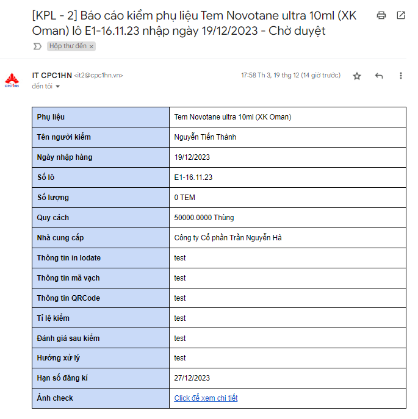Open the "Click để xem chi tiết" link
Image resolution: width=418 pixels, height=419 pixels.
click(x=206, y=398)
